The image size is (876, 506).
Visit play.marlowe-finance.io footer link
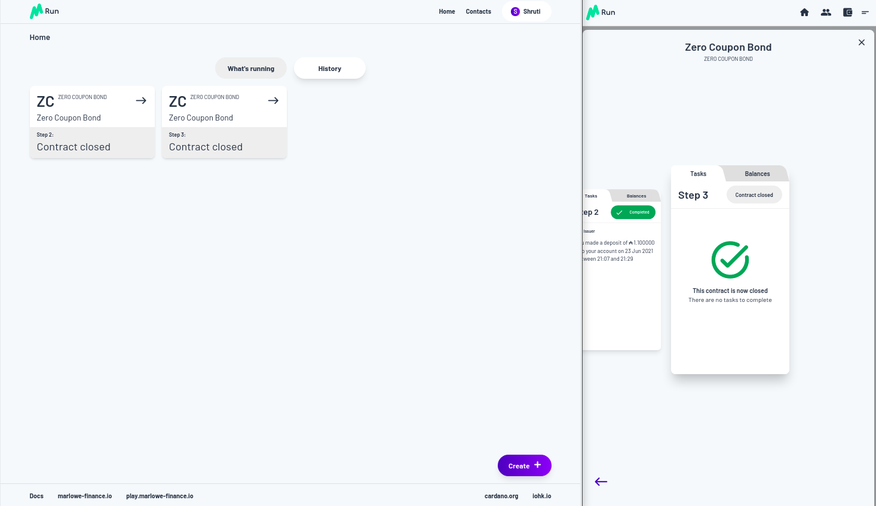(x=160, y=496)
